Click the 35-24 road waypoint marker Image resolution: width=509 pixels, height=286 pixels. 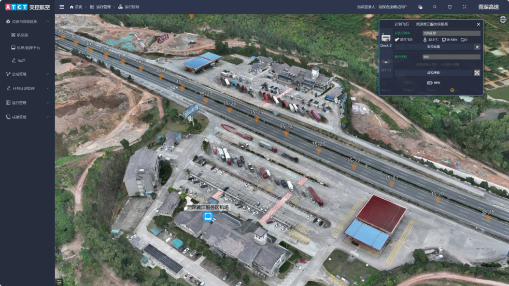coord(286,132)
